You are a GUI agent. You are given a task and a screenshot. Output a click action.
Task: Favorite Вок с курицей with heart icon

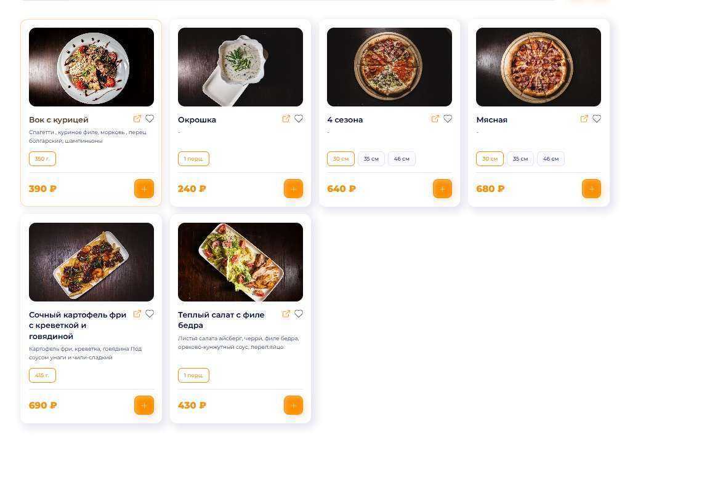point(150,119)
